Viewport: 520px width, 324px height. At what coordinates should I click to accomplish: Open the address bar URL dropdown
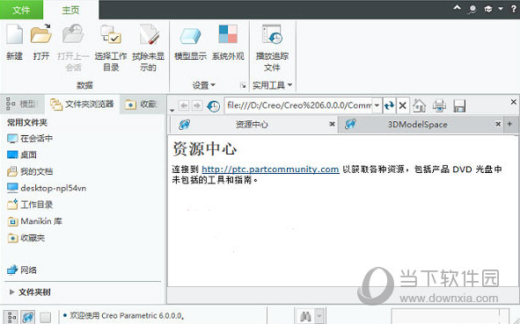coord(377,105)
